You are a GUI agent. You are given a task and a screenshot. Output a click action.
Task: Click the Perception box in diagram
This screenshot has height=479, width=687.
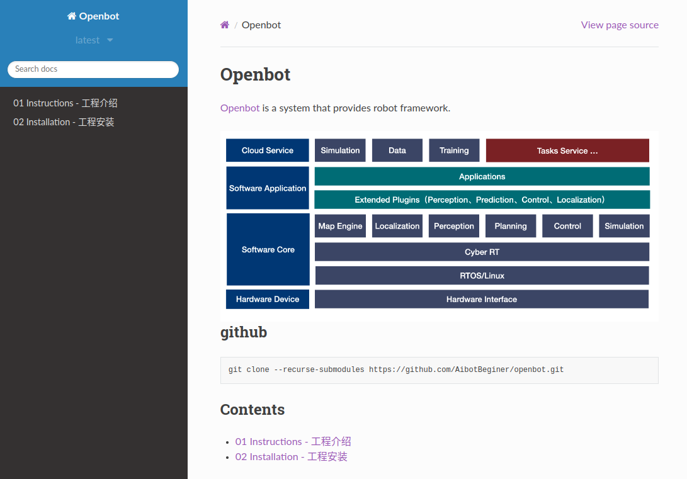click(x=454, y=226)
